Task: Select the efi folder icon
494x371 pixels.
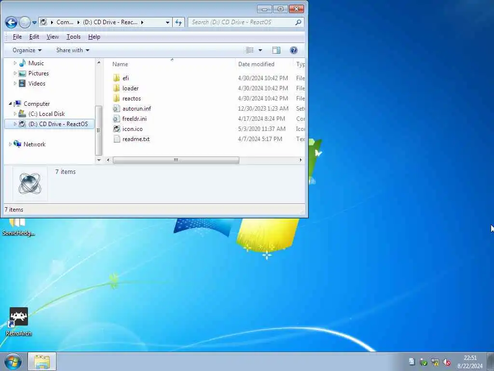Action: (117, 78)
